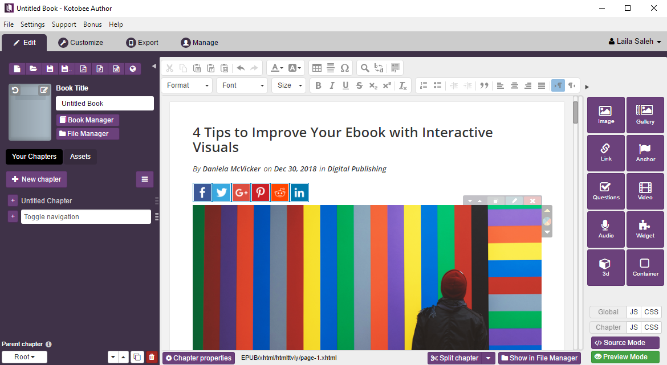This screenshot has width=667, height=365.
Task: Click the Book Title input field
Action: point(105,104)
